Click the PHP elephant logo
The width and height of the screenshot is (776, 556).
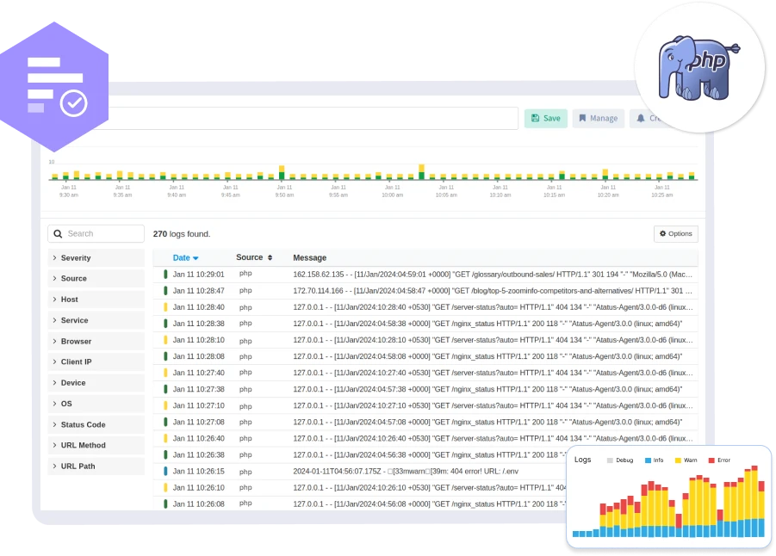click(x=698, y=68)
